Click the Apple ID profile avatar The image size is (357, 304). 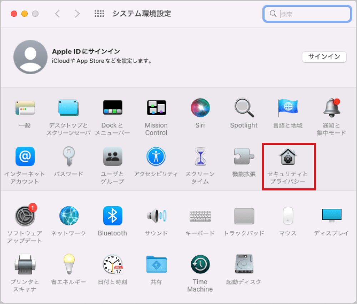30,57
